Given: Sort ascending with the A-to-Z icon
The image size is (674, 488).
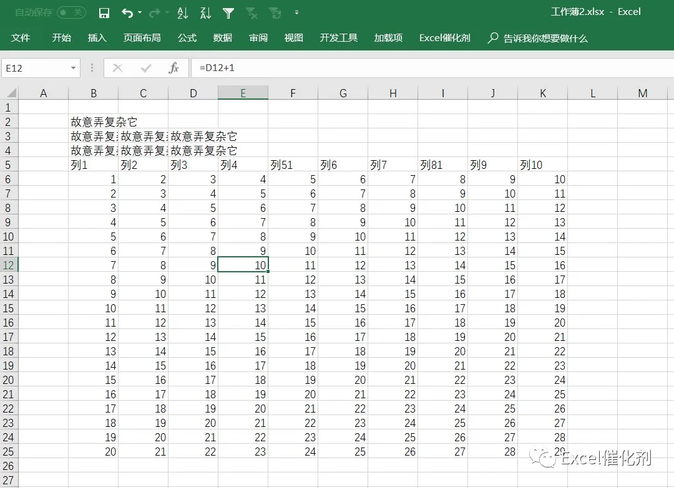Looking at the screenshot, I should 183,13.
